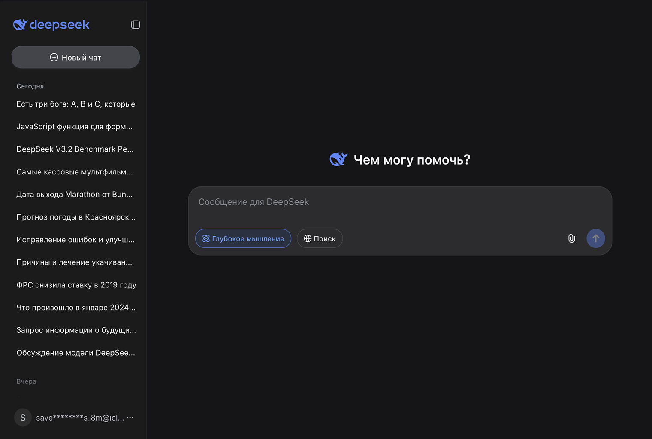652x439 pixels.
Task: Click the DeepSeek whale logo in sidebar
Action: [21, 25]
